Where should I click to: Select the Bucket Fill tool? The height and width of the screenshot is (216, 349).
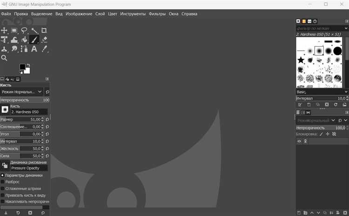24,40
